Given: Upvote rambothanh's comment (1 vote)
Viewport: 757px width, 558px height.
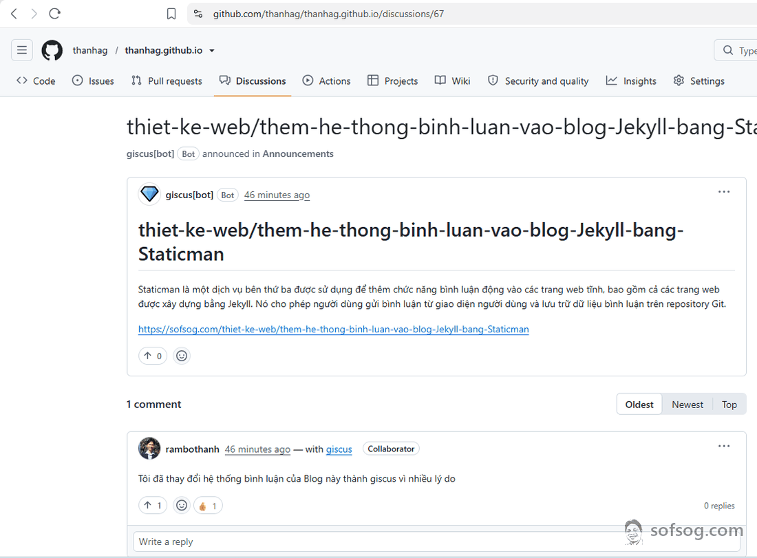Looking at the screenshot, I should pos(153,506).
